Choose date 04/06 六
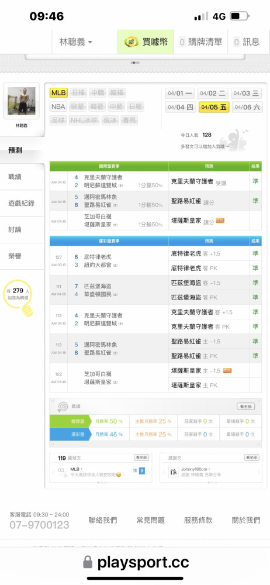 (x=247, y=108)
